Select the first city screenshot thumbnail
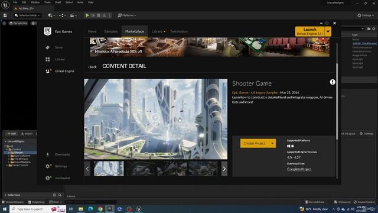 (109, 169)
